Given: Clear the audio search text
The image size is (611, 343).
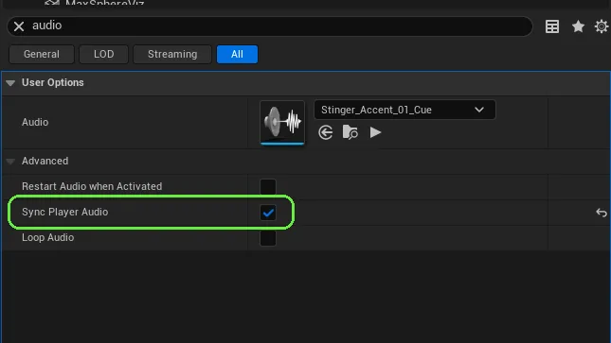Looking at the screenshot, I should point(19,26).
